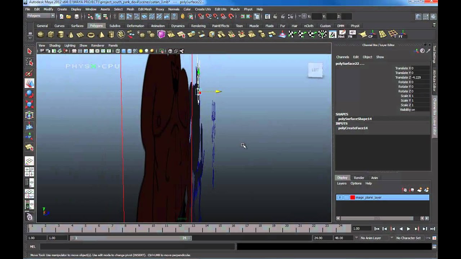Choose the Select tool arrow in the toolbox
Viewport: 461px width, 259px height.
pyautogui.click(x=30, y=51)
